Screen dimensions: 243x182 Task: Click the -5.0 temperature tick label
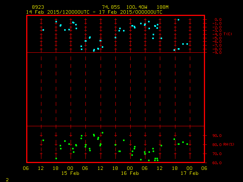pos(217,38)
